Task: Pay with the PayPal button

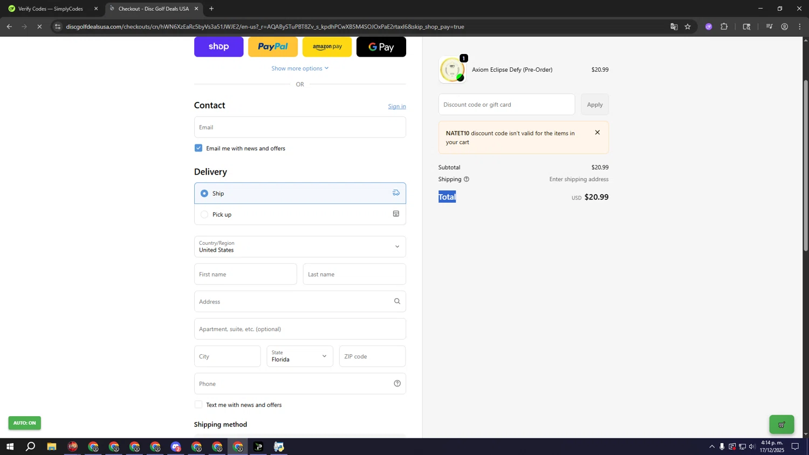Action: [x=273, y=46]
